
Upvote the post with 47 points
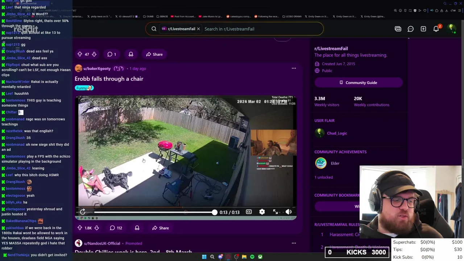pyautogui.click(x=80, y=54)
